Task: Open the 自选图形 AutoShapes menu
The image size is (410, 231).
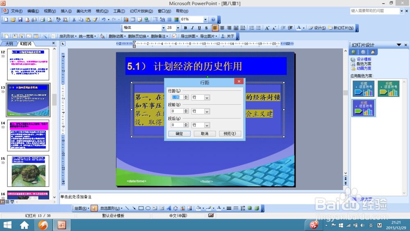Action: click(x=112, y=208)
